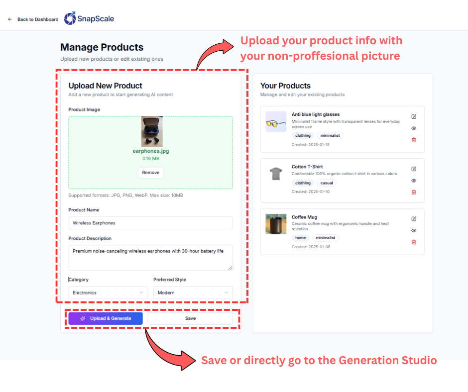Click the edit icon for Cotton T-Shirt
Viewport: 468px width, 392px height.
(x=413, y=168)
